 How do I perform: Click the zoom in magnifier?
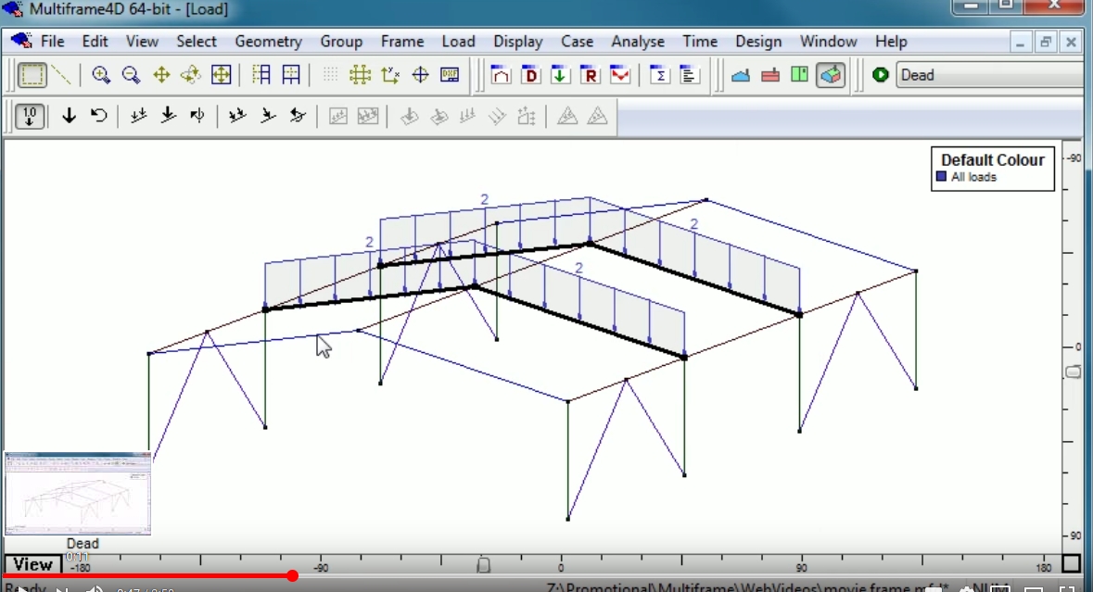(x=101, y=75)
